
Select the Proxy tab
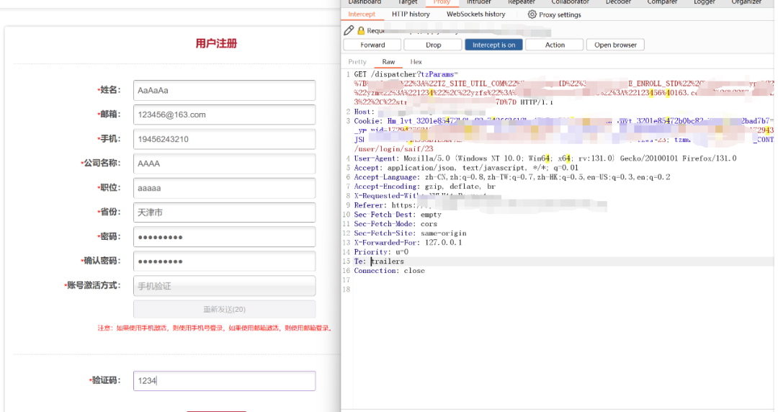point(442,2)
